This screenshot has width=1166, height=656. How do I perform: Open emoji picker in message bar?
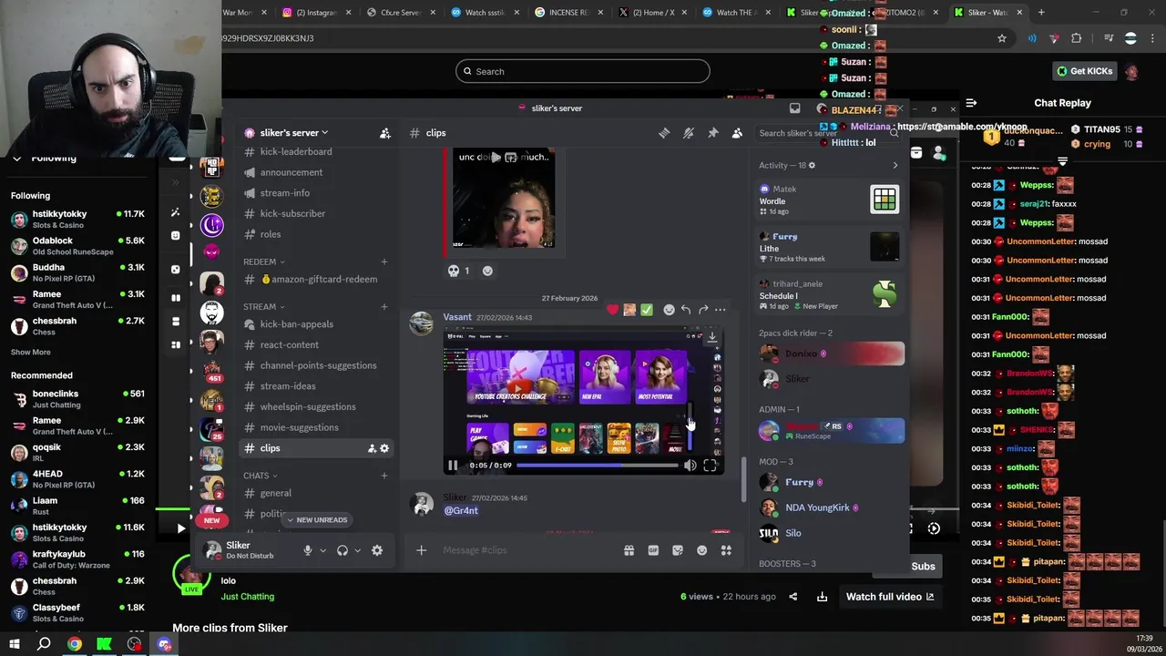(701, 550)
